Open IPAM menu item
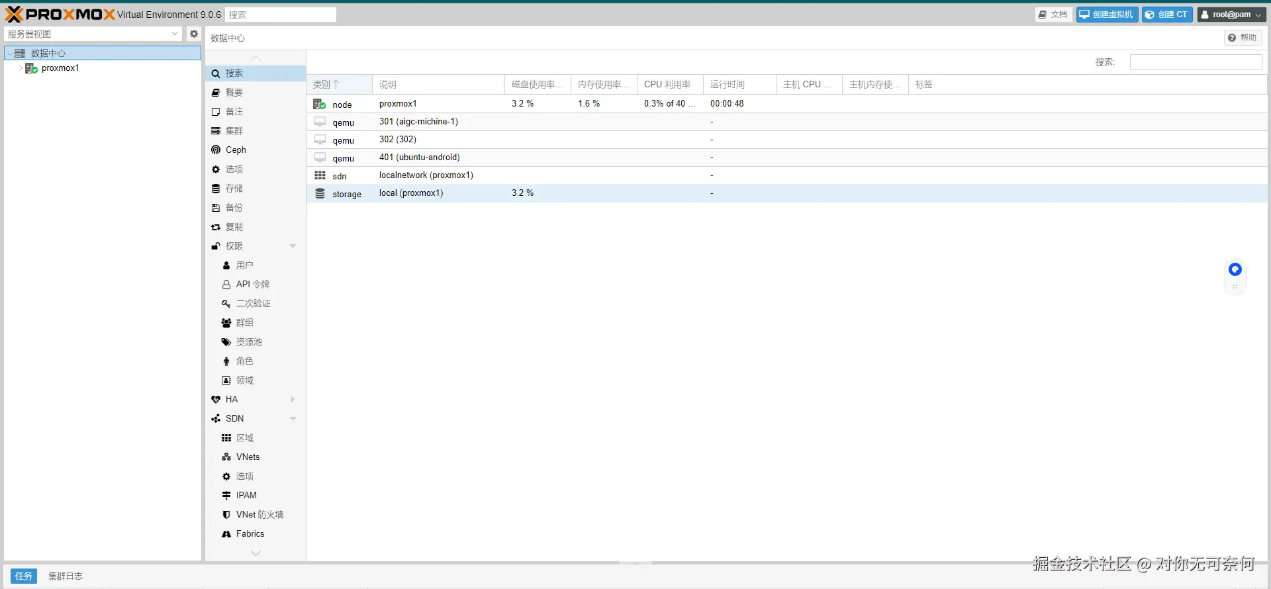Screen dimensions: 1271x589 (x=256, y=496)
